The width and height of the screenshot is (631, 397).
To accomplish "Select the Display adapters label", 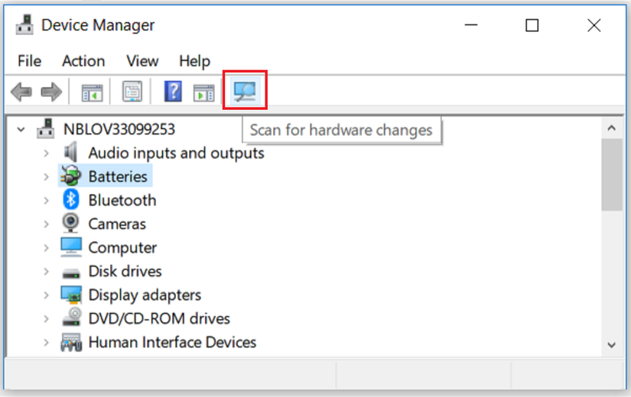I will (x=145, y=295).
